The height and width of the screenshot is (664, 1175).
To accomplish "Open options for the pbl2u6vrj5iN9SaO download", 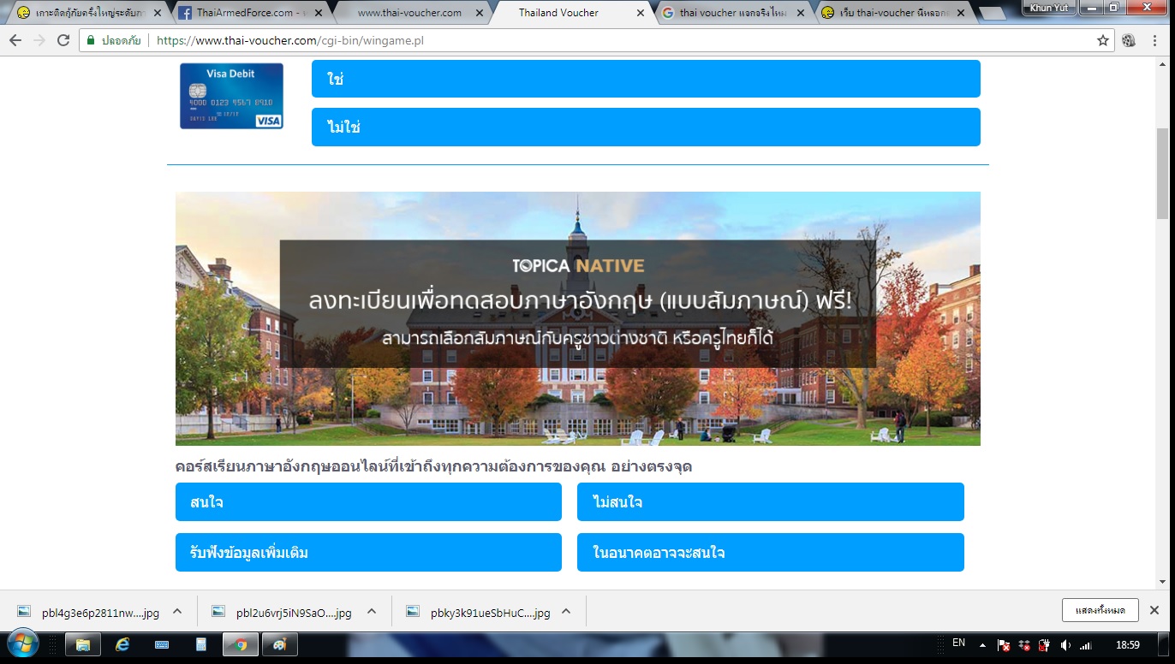I will [x=372, y=611].
